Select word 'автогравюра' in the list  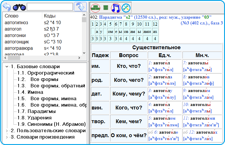(x=19, y=48)
